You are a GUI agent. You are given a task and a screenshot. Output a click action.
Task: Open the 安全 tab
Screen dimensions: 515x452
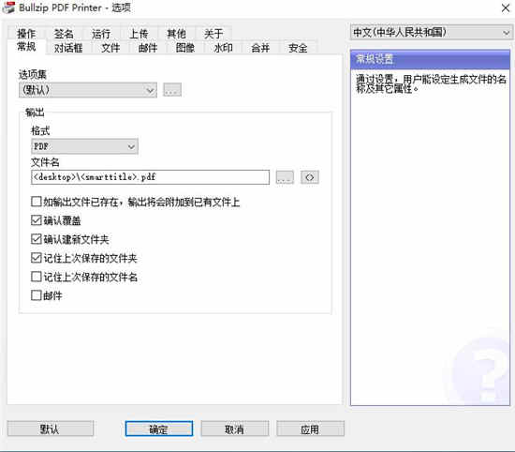[x=298, y=48]
